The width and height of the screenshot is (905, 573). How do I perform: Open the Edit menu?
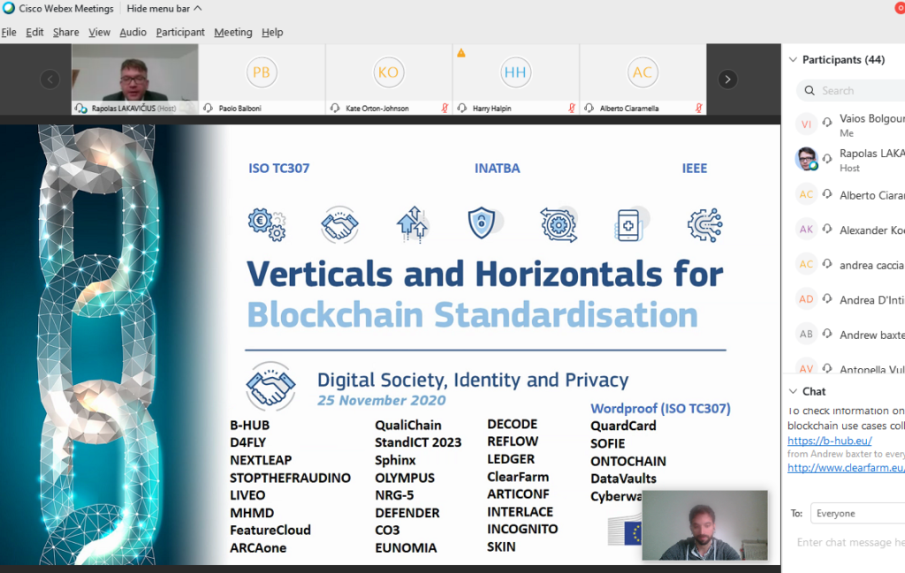coord(34,33)
